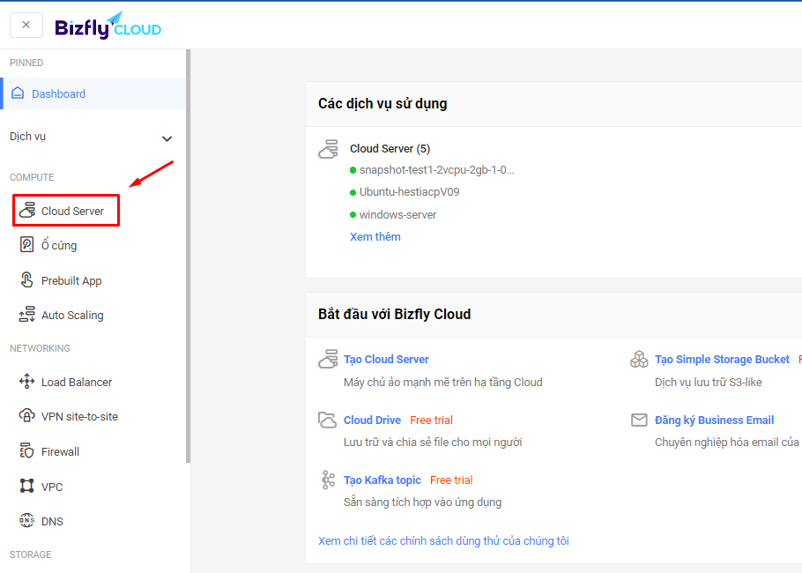802x573 pixels.
Task: Click the Free trial label next to Kafka topic
Action: [x=451, y=480]
